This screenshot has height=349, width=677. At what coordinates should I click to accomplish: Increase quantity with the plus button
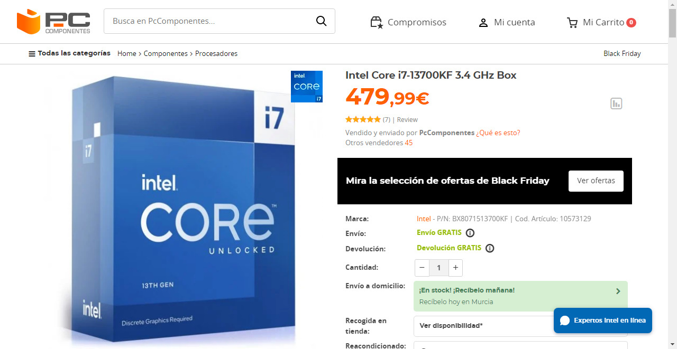(455, 268)
